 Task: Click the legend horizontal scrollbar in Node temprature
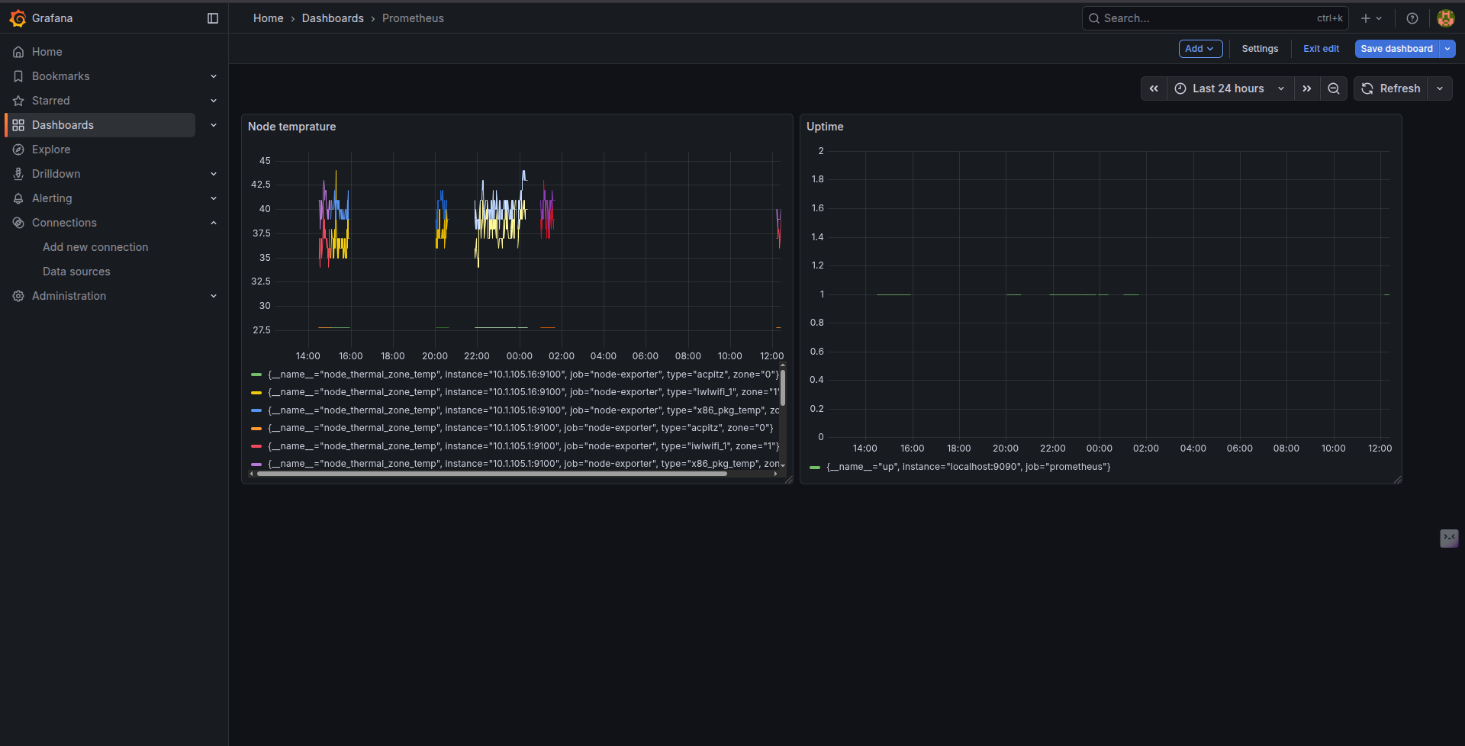(492, 474)
